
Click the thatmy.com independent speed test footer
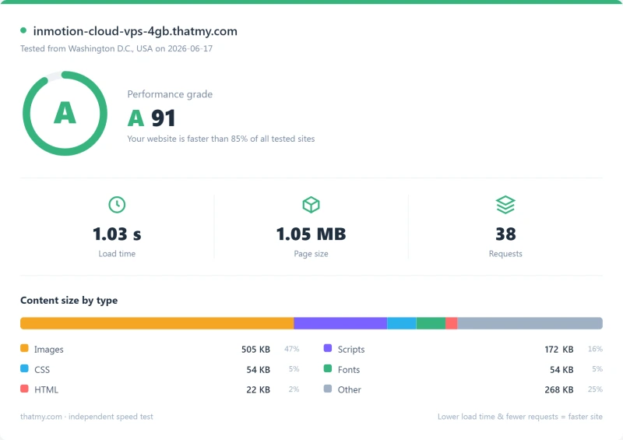[86, 417]
